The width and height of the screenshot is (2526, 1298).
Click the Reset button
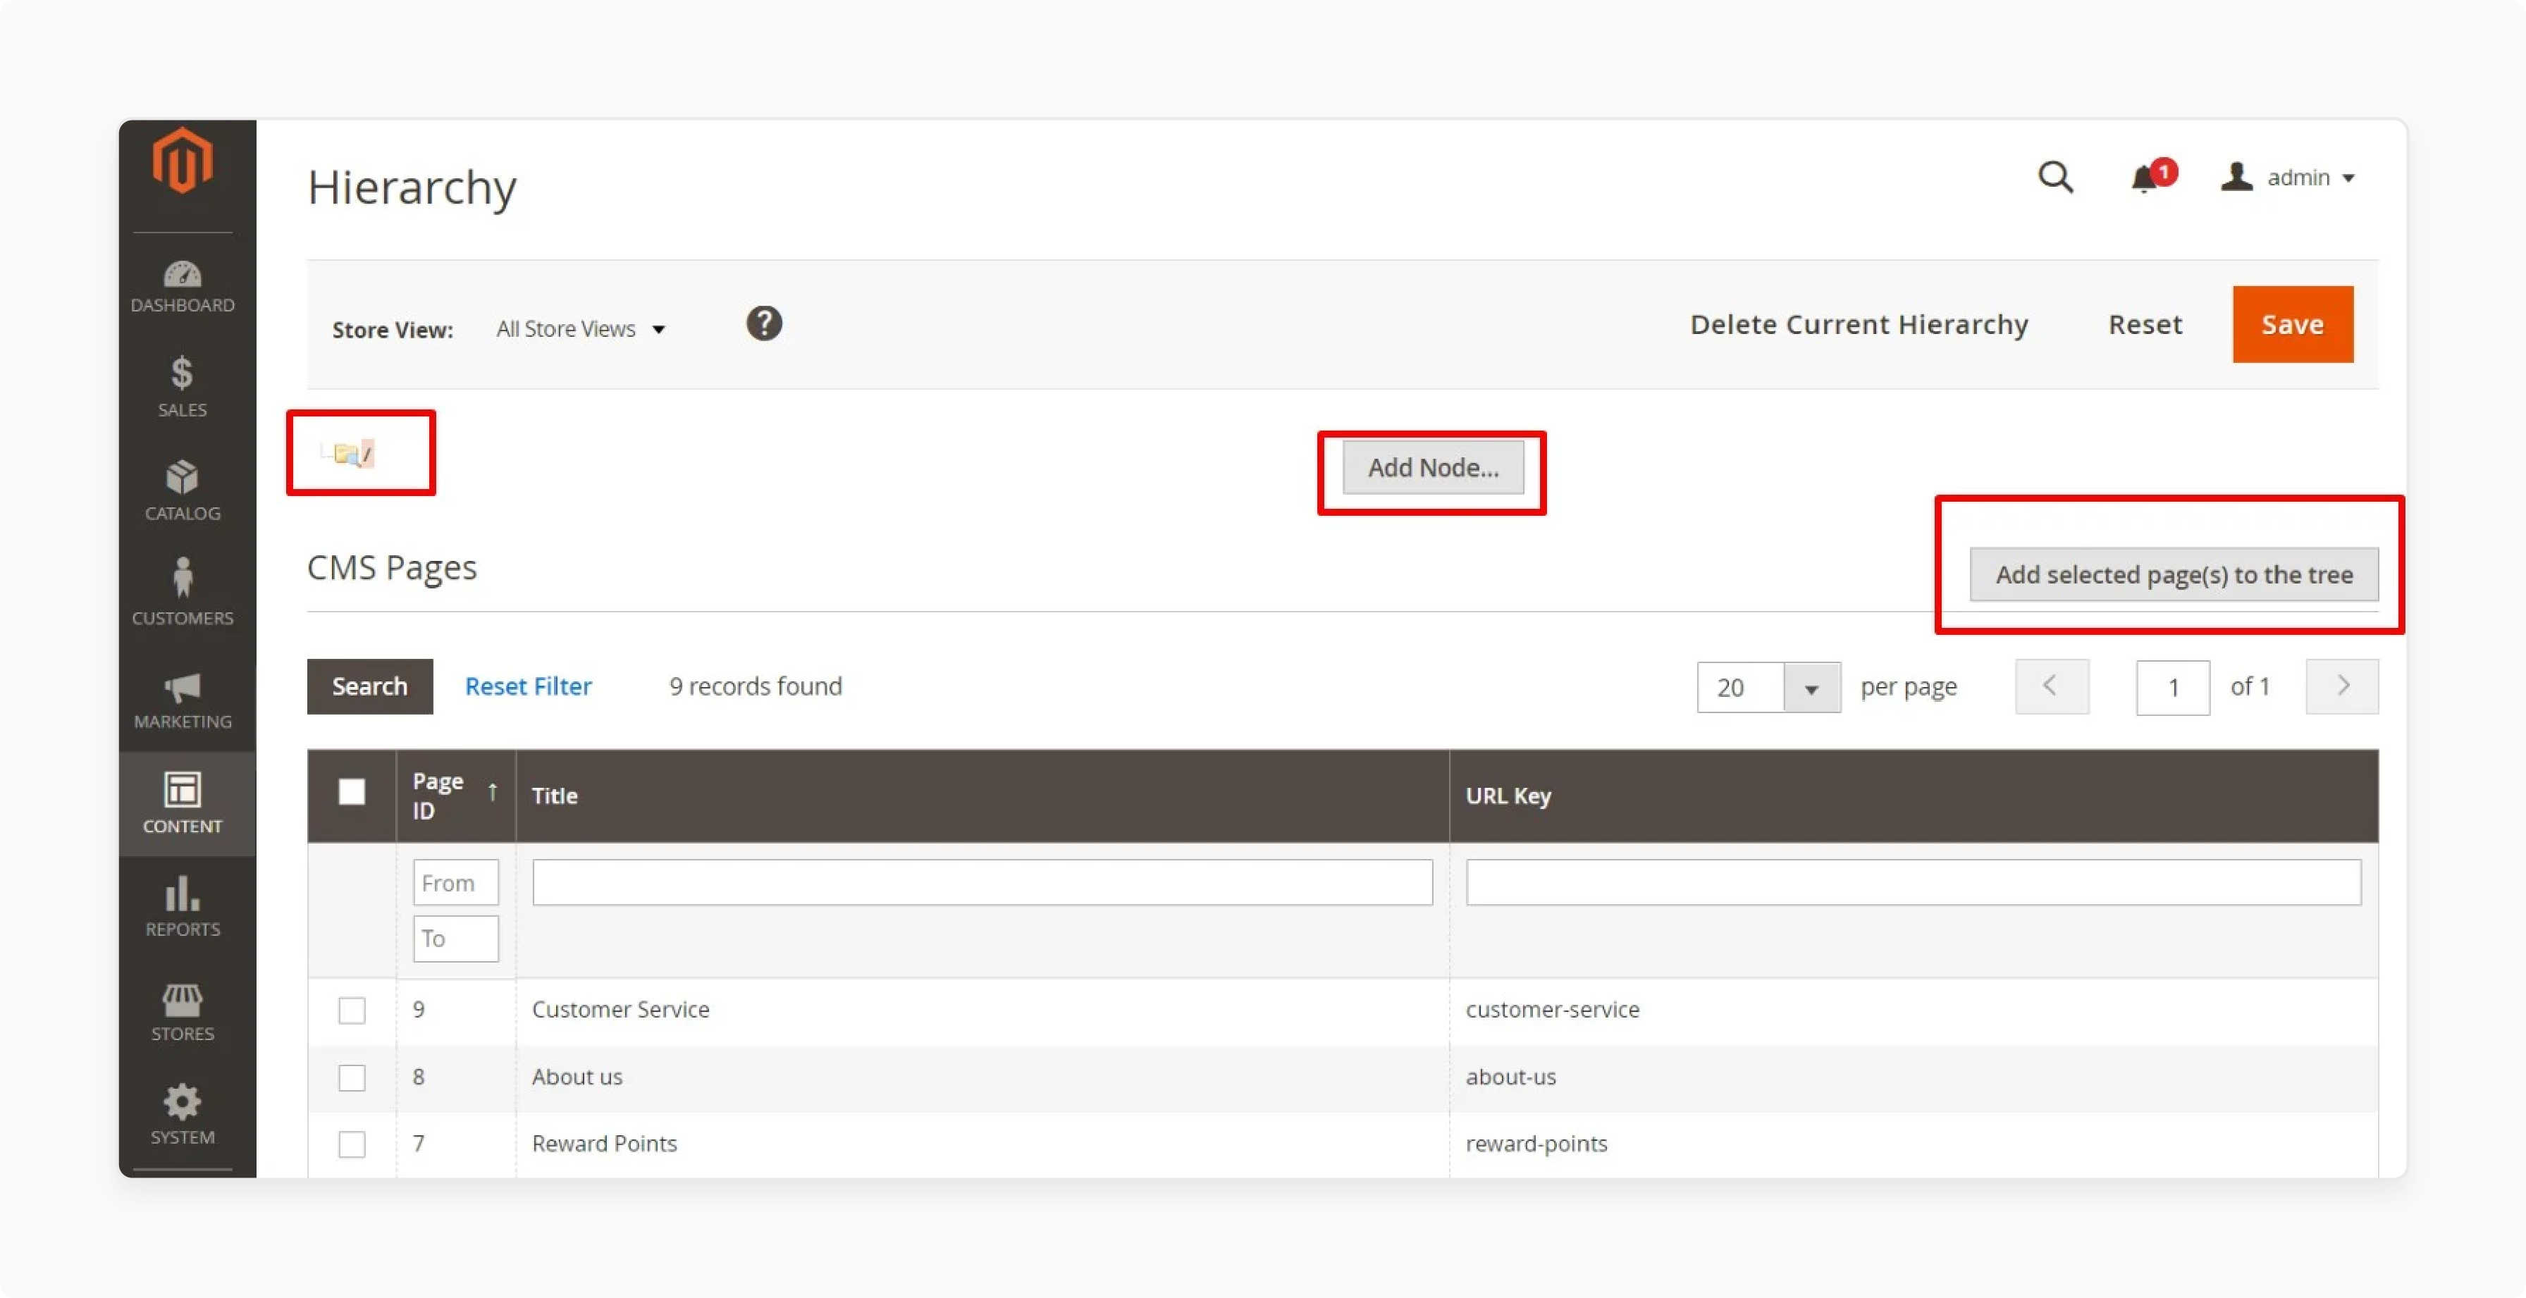point(2145,324)
